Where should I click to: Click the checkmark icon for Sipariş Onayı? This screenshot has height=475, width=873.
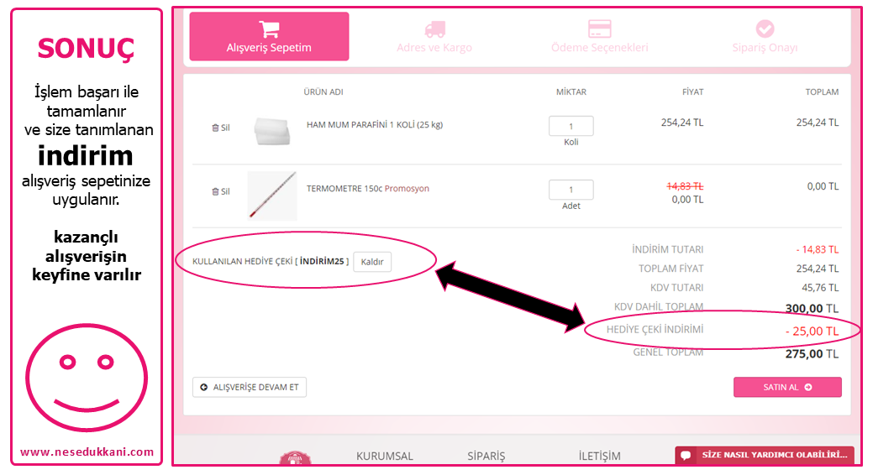pyautogui.click(x=765, y=29)
